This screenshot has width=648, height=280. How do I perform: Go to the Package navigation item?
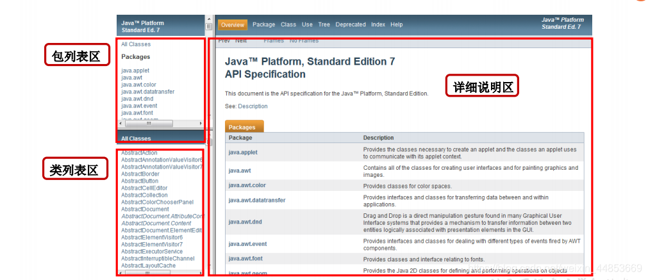click(263, 25)
